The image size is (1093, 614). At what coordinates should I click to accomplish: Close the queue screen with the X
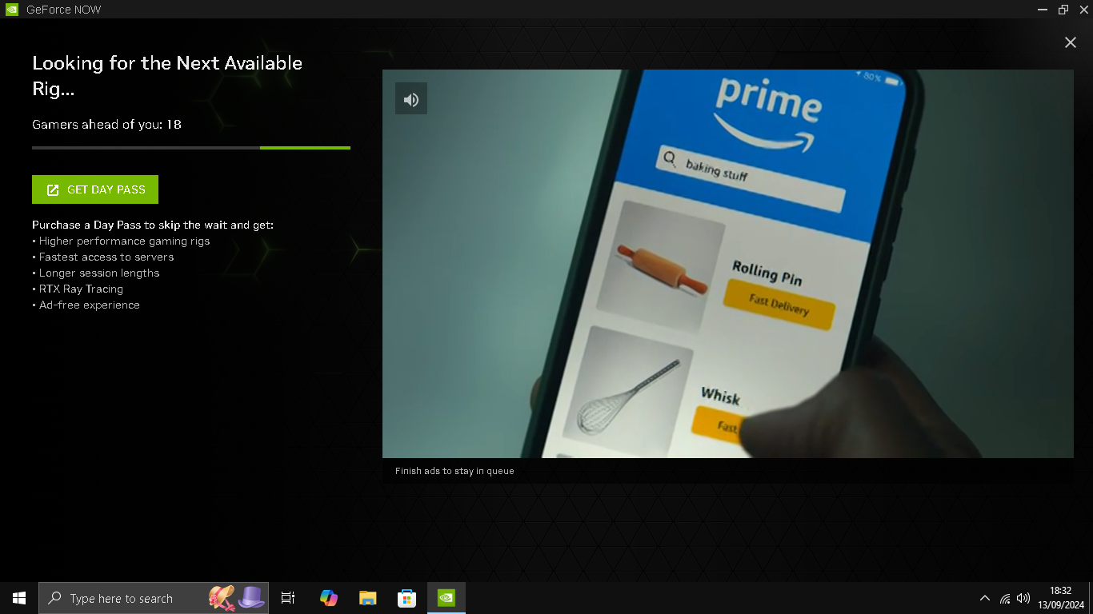[1071, 42]
